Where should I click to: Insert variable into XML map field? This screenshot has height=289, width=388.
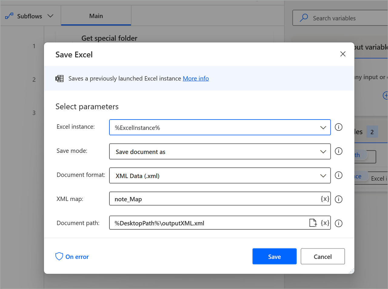point(325,199)
